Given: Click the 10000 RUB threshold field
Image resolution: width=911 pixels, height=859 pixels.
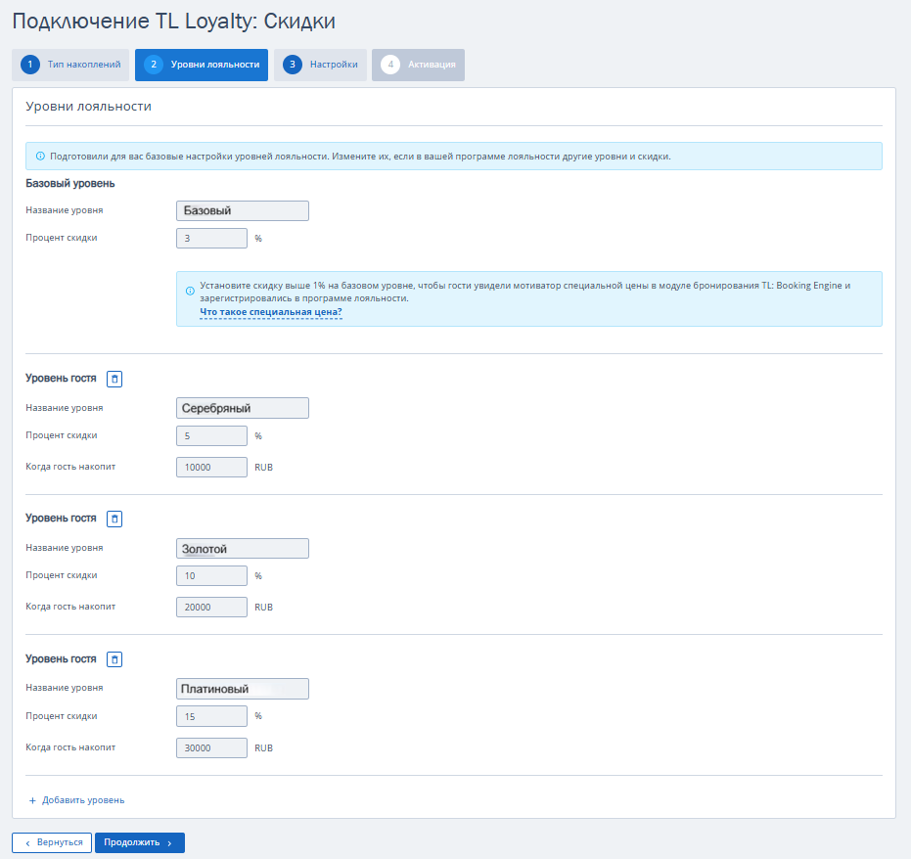Looking at the screenshot, I should pyautogui.click(x=211, y=467).
